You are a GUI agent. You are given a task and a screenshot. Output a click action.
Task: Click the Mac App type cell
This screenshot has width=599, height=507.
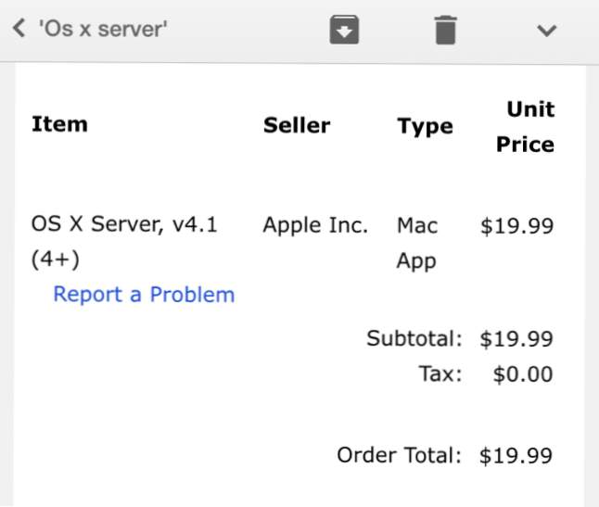coord(417,243)
